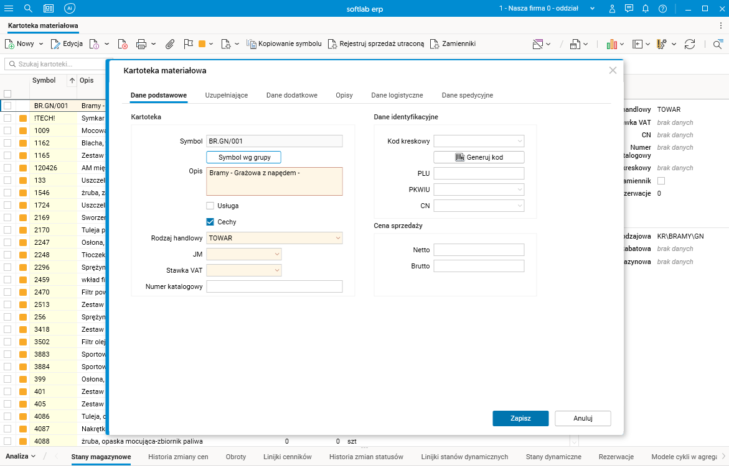This screenshot has height=466, width=729.
Task: Open the hamburger main menu
Action: pyautogui.click(x=9, y=8)
